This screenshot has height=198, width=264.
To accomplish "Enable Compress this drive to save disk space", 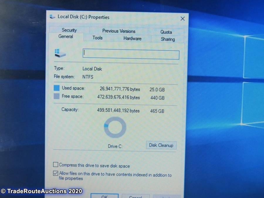I will (x=56, y=165).
